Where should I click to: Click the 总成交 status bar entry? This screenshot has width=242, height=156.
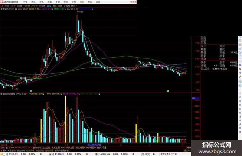(146, 154)
